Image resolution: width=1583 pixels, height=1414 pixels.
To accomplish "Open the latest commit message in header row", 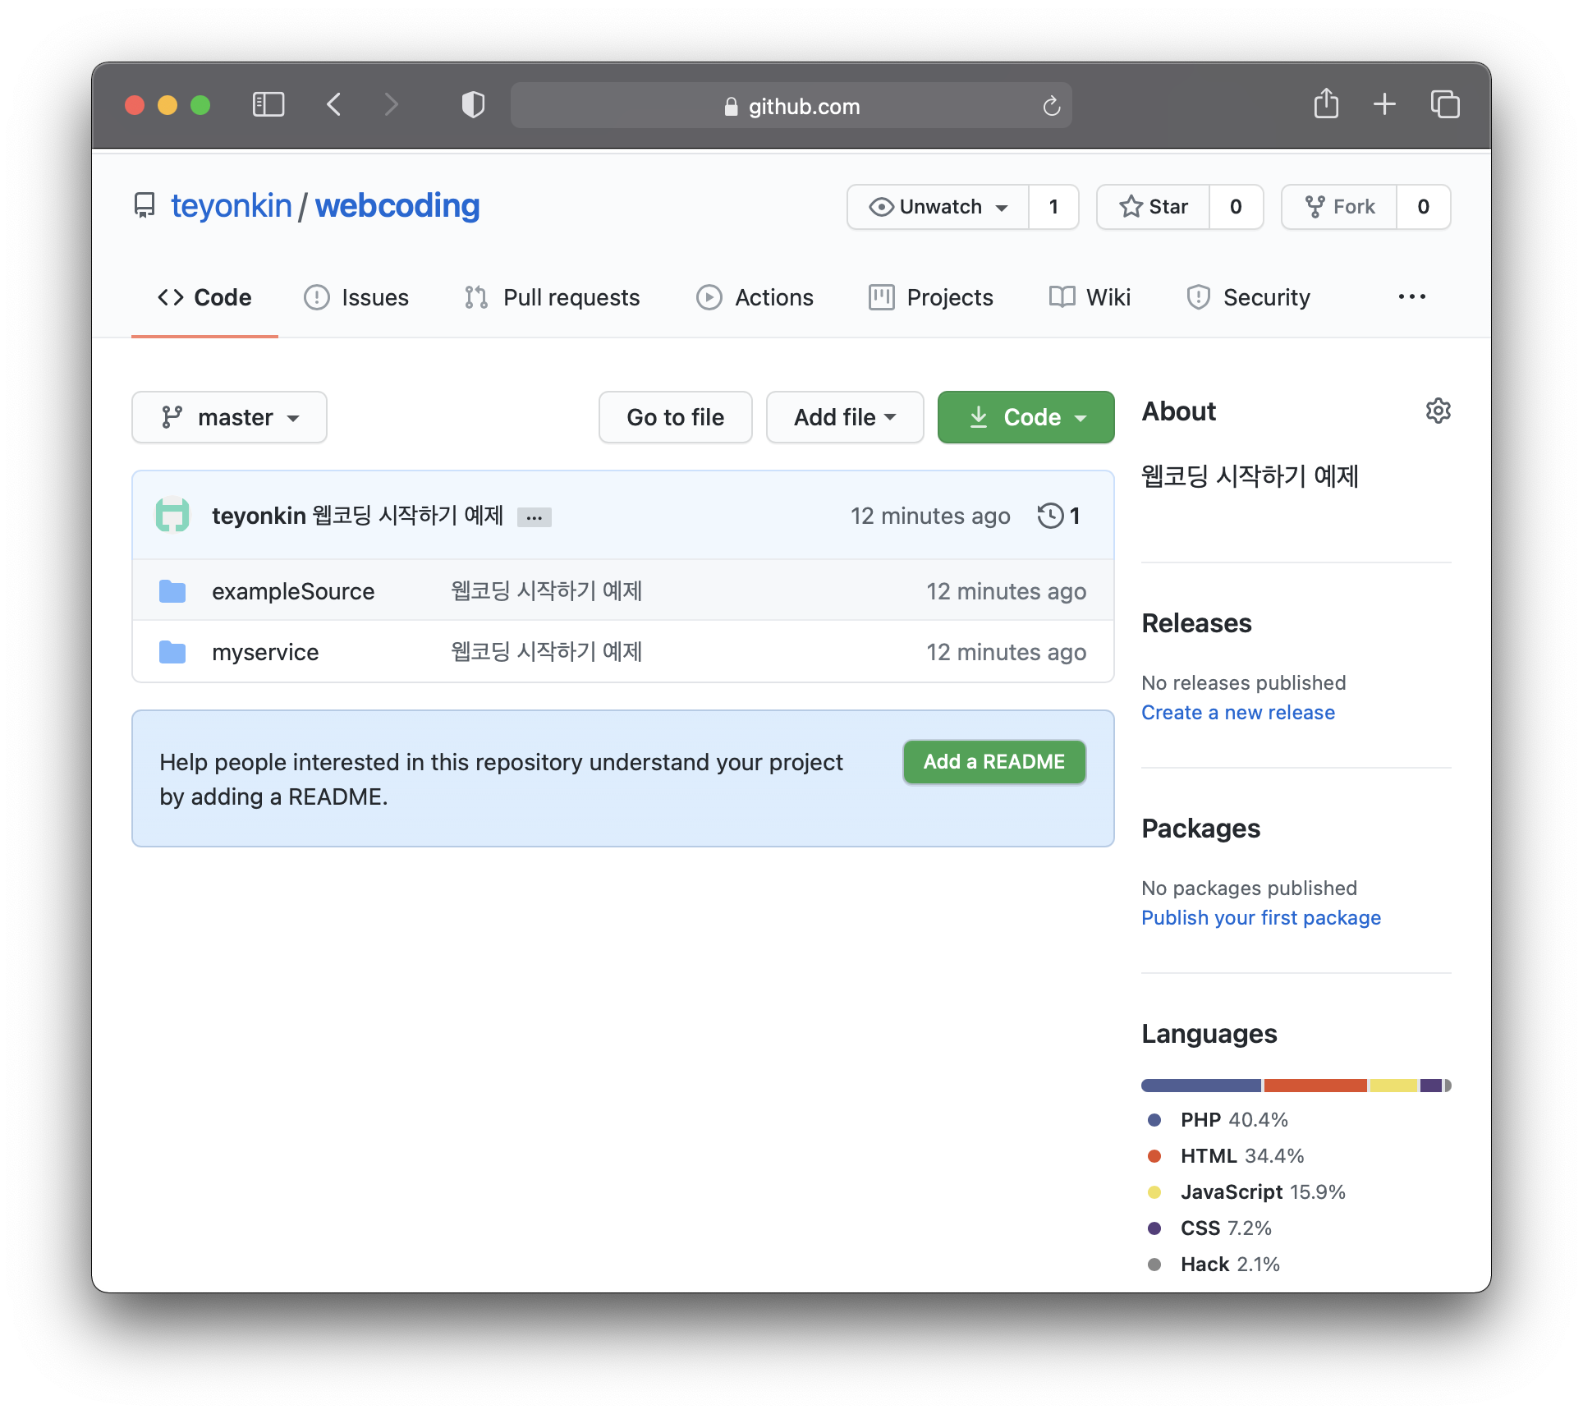I will pyautogui.click(x=408, y=516).
